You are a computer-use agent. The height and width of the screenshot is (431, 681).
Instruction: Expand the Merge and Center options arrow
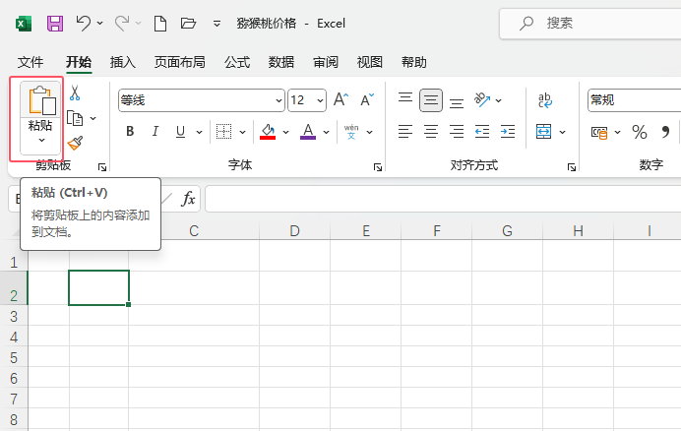click(563, 132)
